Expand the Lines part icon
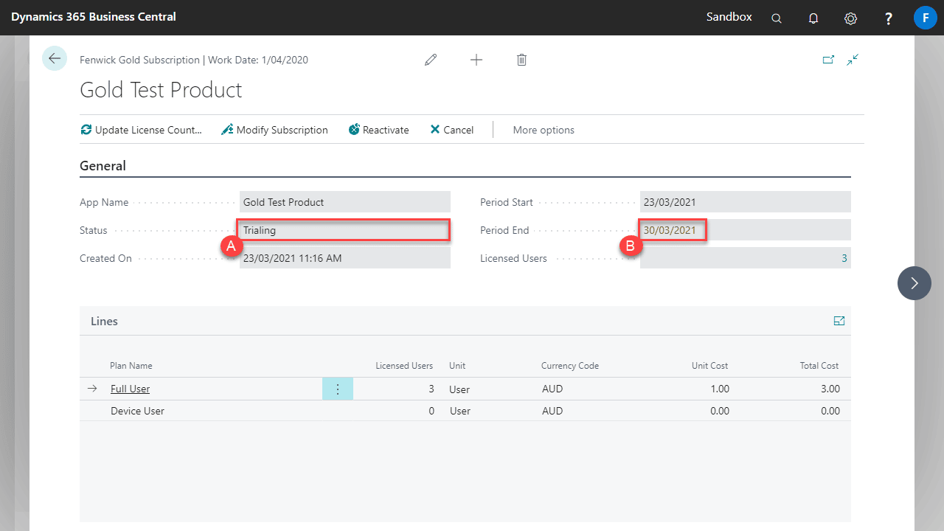The width and height of the screenshot is (944, 531). [839, 321]
